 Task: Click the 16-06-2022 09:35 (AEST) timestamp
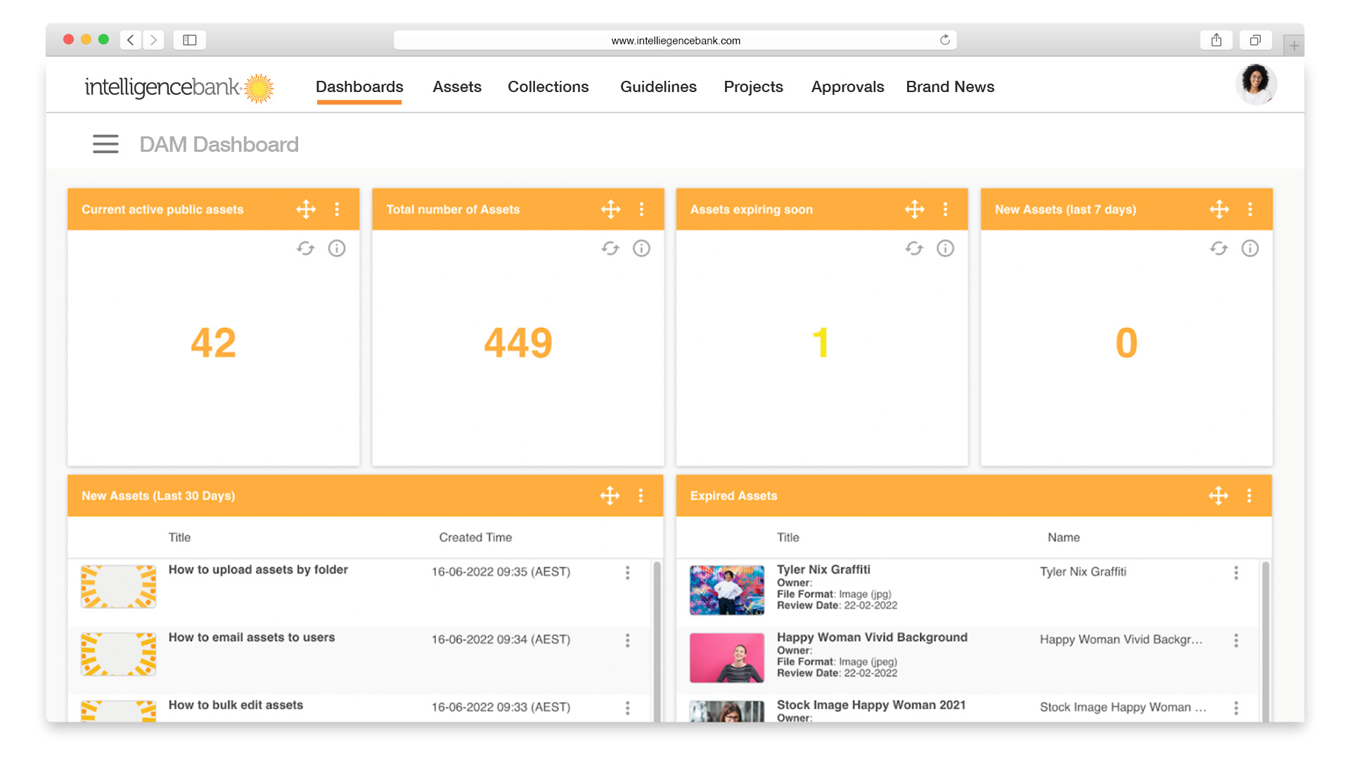click(x=501, y=571)
